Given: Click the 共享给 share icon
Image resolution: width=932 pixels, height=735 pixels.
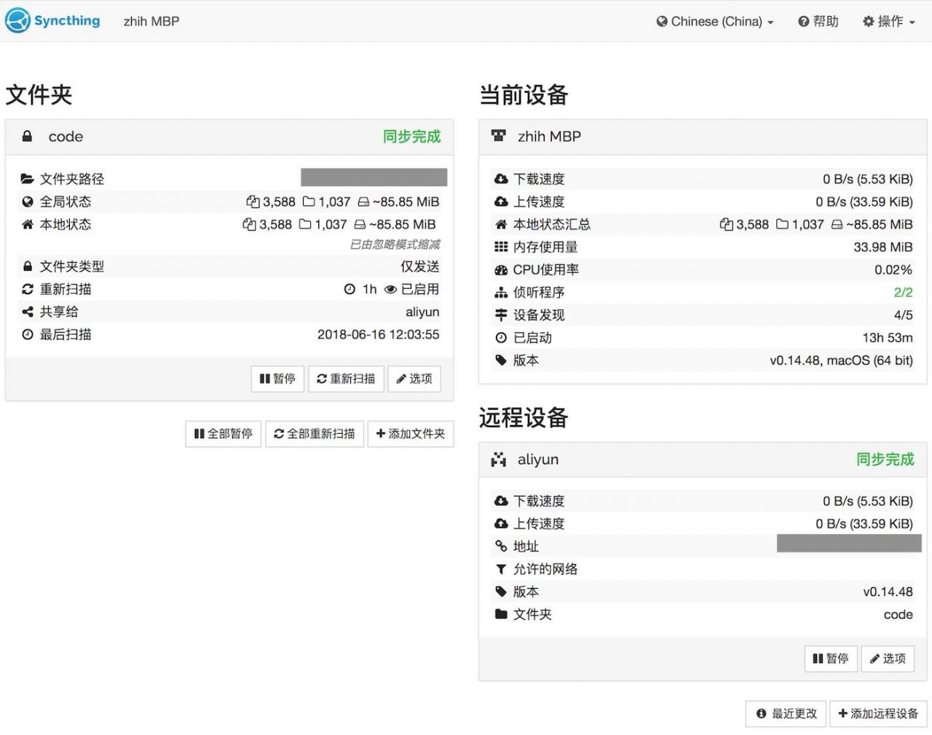Looking at the screenshot, I should 28,311.
